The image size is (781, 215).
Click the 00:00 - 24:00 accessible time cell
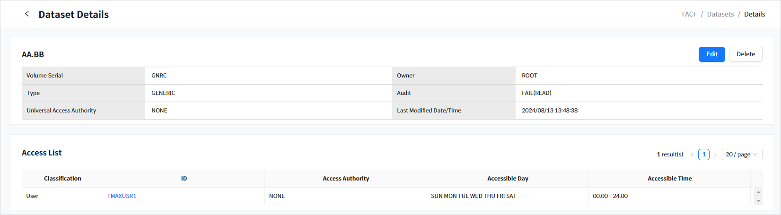(x=610, y=196)
